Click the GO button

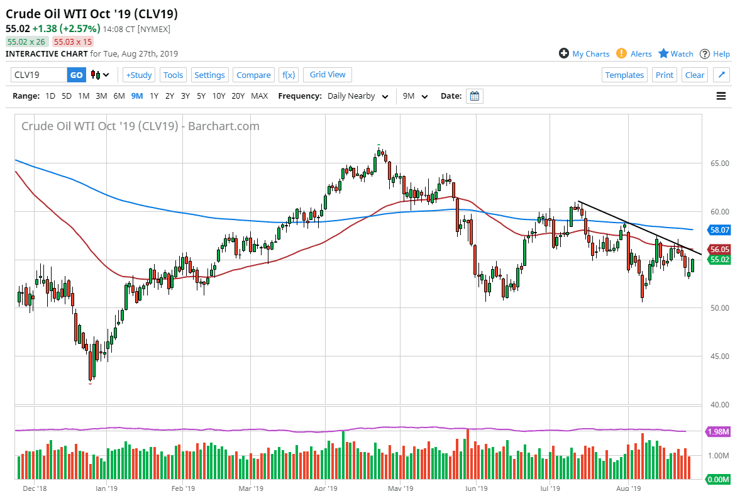tap(76, 74)
